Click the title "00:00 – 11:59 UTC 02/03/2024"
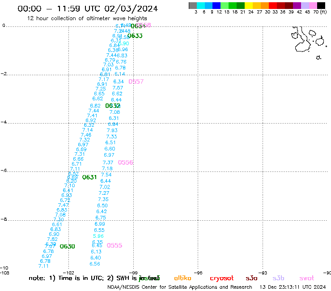 [88, 9]
